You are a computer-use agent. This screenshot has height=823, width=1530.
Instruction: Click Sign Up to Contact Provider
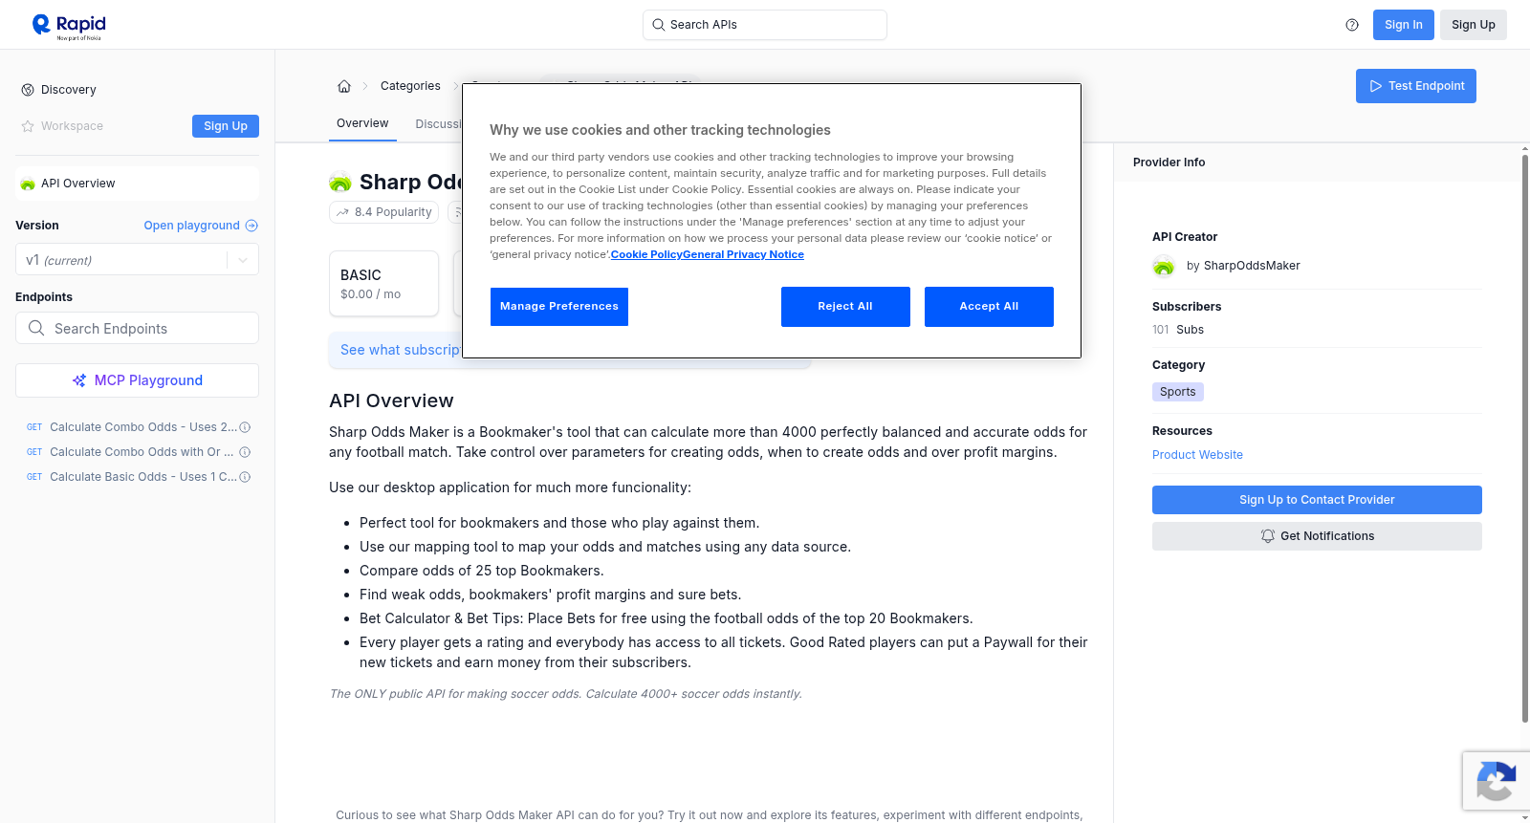tap(1317, 500)
